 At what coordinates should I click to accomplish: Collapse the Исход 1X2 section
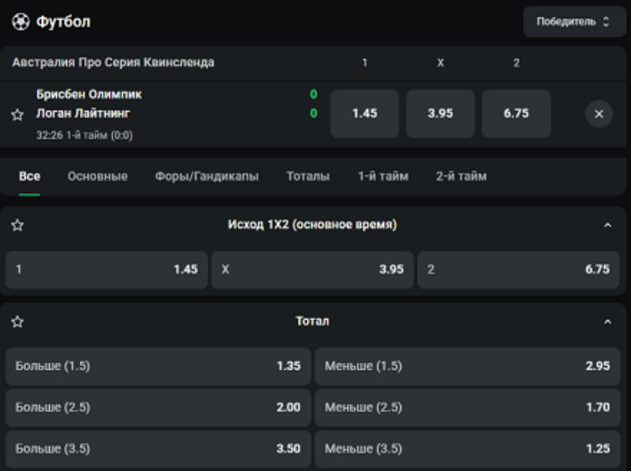pyautogui.click(x=607, y=226)
